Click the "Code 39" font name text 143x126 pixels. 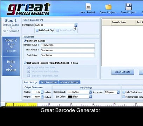[x=39, y=25]
